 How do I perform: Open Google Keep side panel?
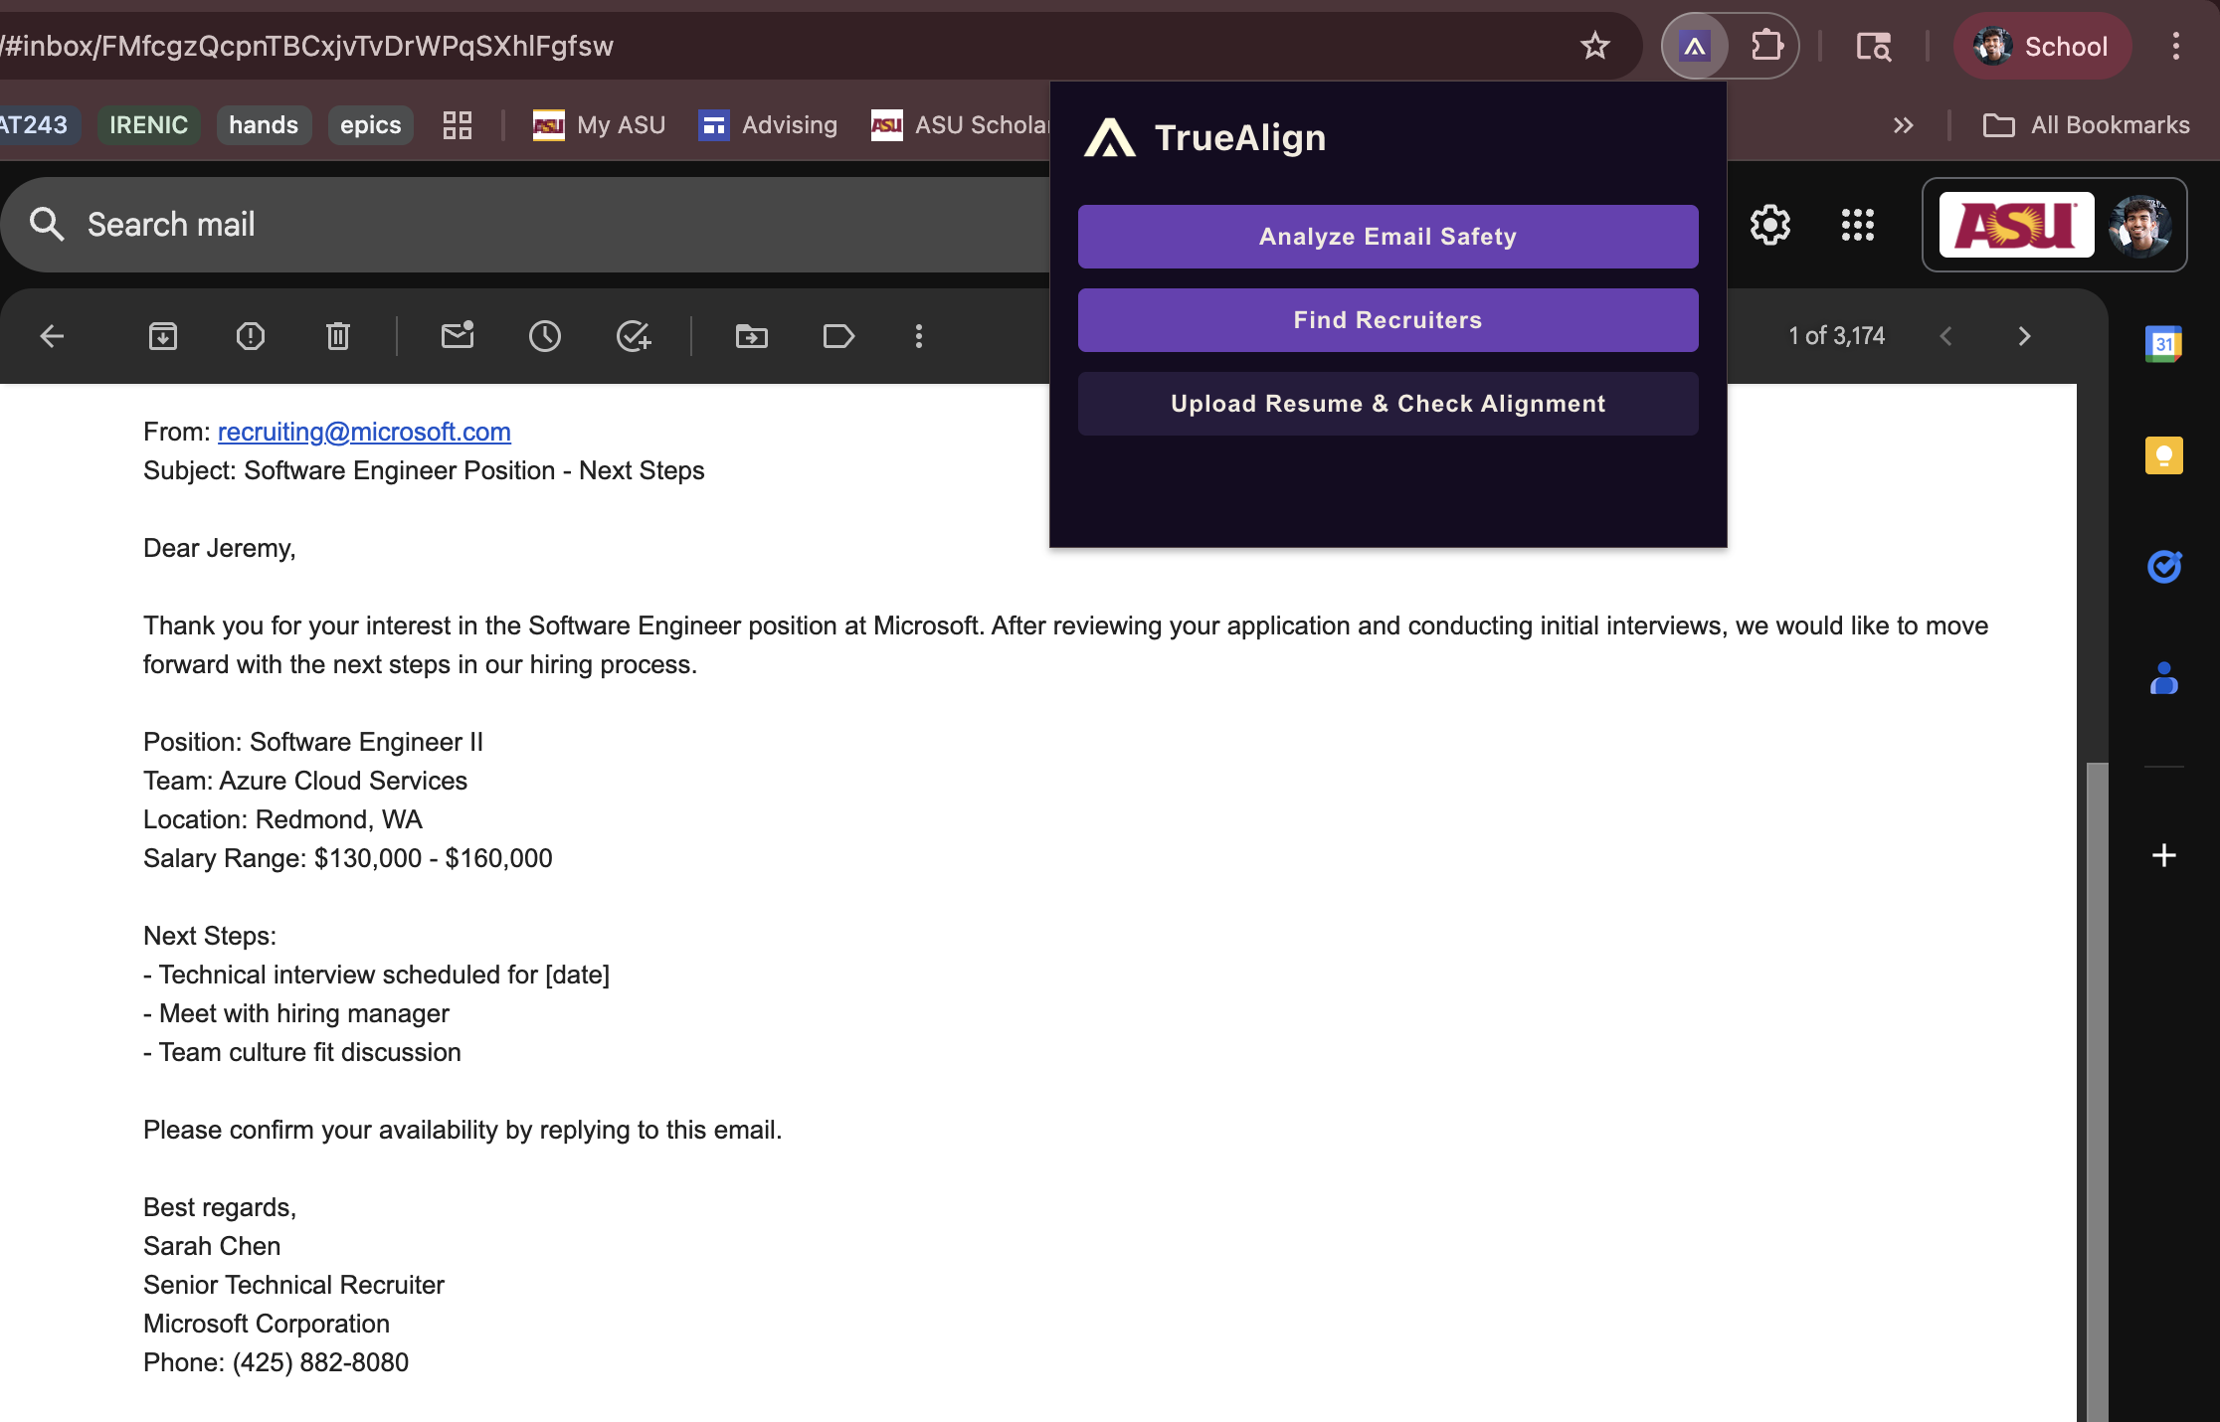tap(2163, 455)
